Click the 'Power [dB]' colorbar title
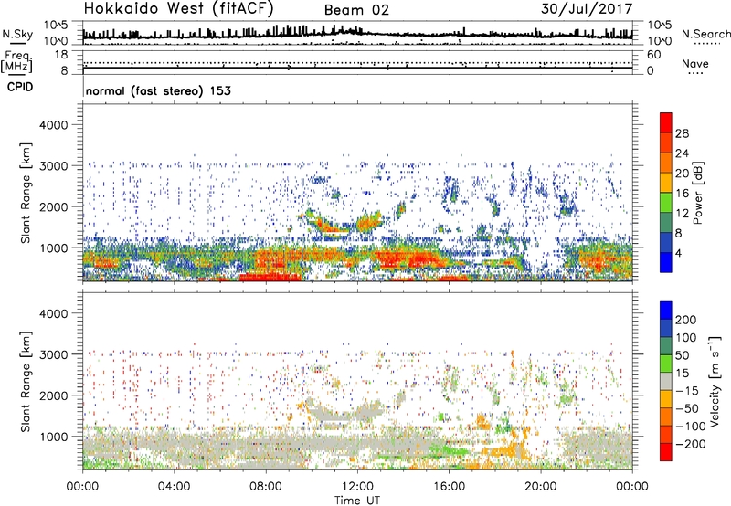 (x=698, y=193)
